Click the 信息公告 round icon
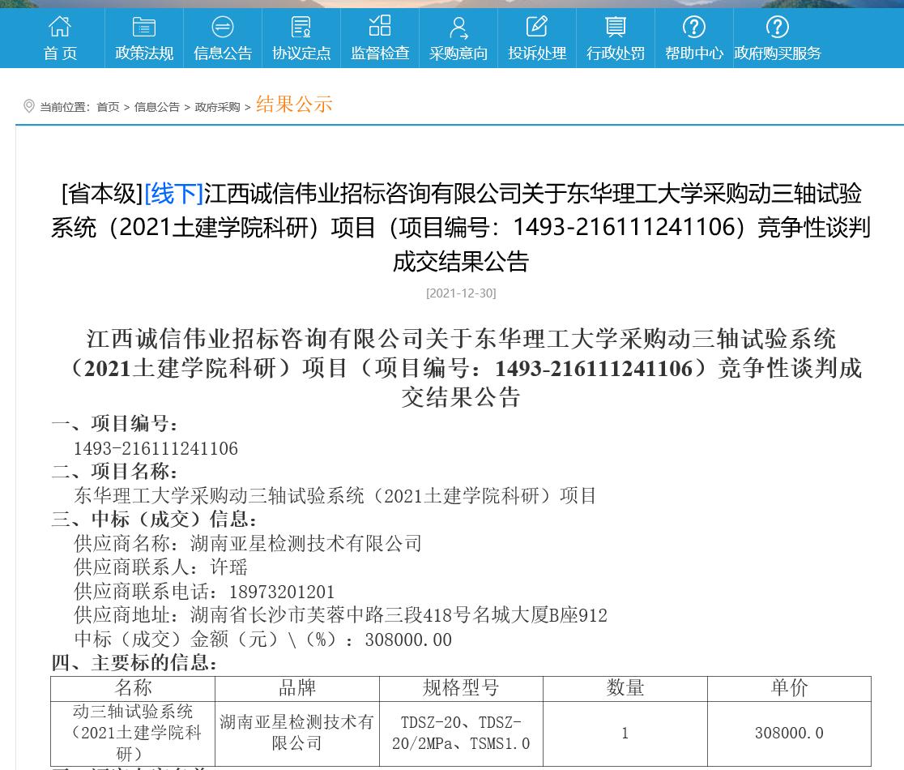The height and width of the screenshot is (770, 904). tap(223, 27)
